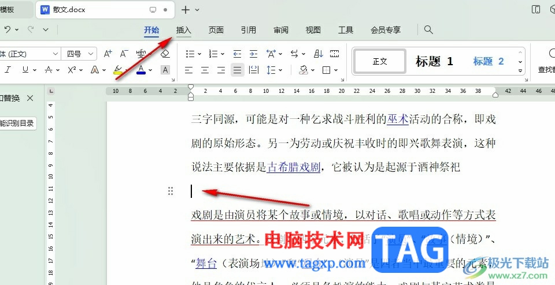Click the Undo arrow icon
This screenshot has height=285, width=555.
[7, 30]
